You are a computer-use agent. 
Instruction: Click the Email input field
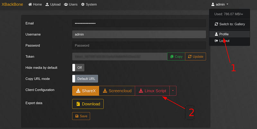point(139,23)
